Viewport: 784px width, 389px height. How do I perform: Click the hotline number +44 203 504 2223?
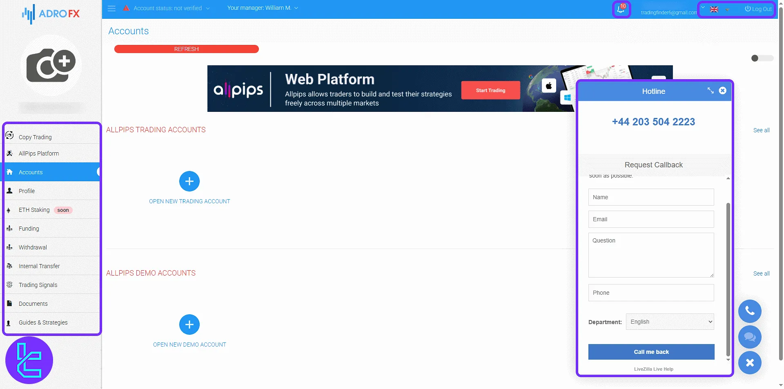pyautogui.click(x=653, y=122)
